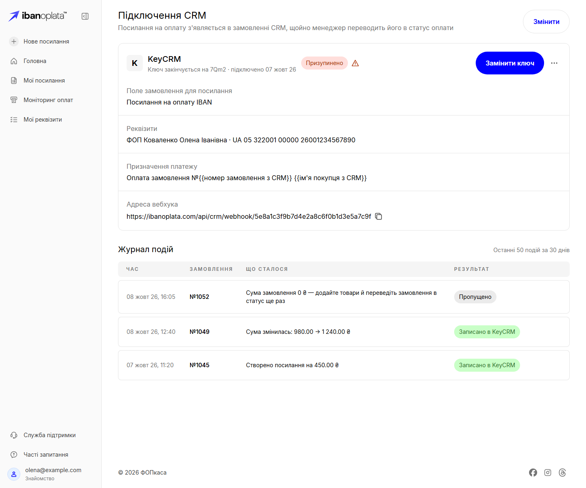
Task: Click the document icon beside Мої посилання
Action: click(x=14, y=81)
